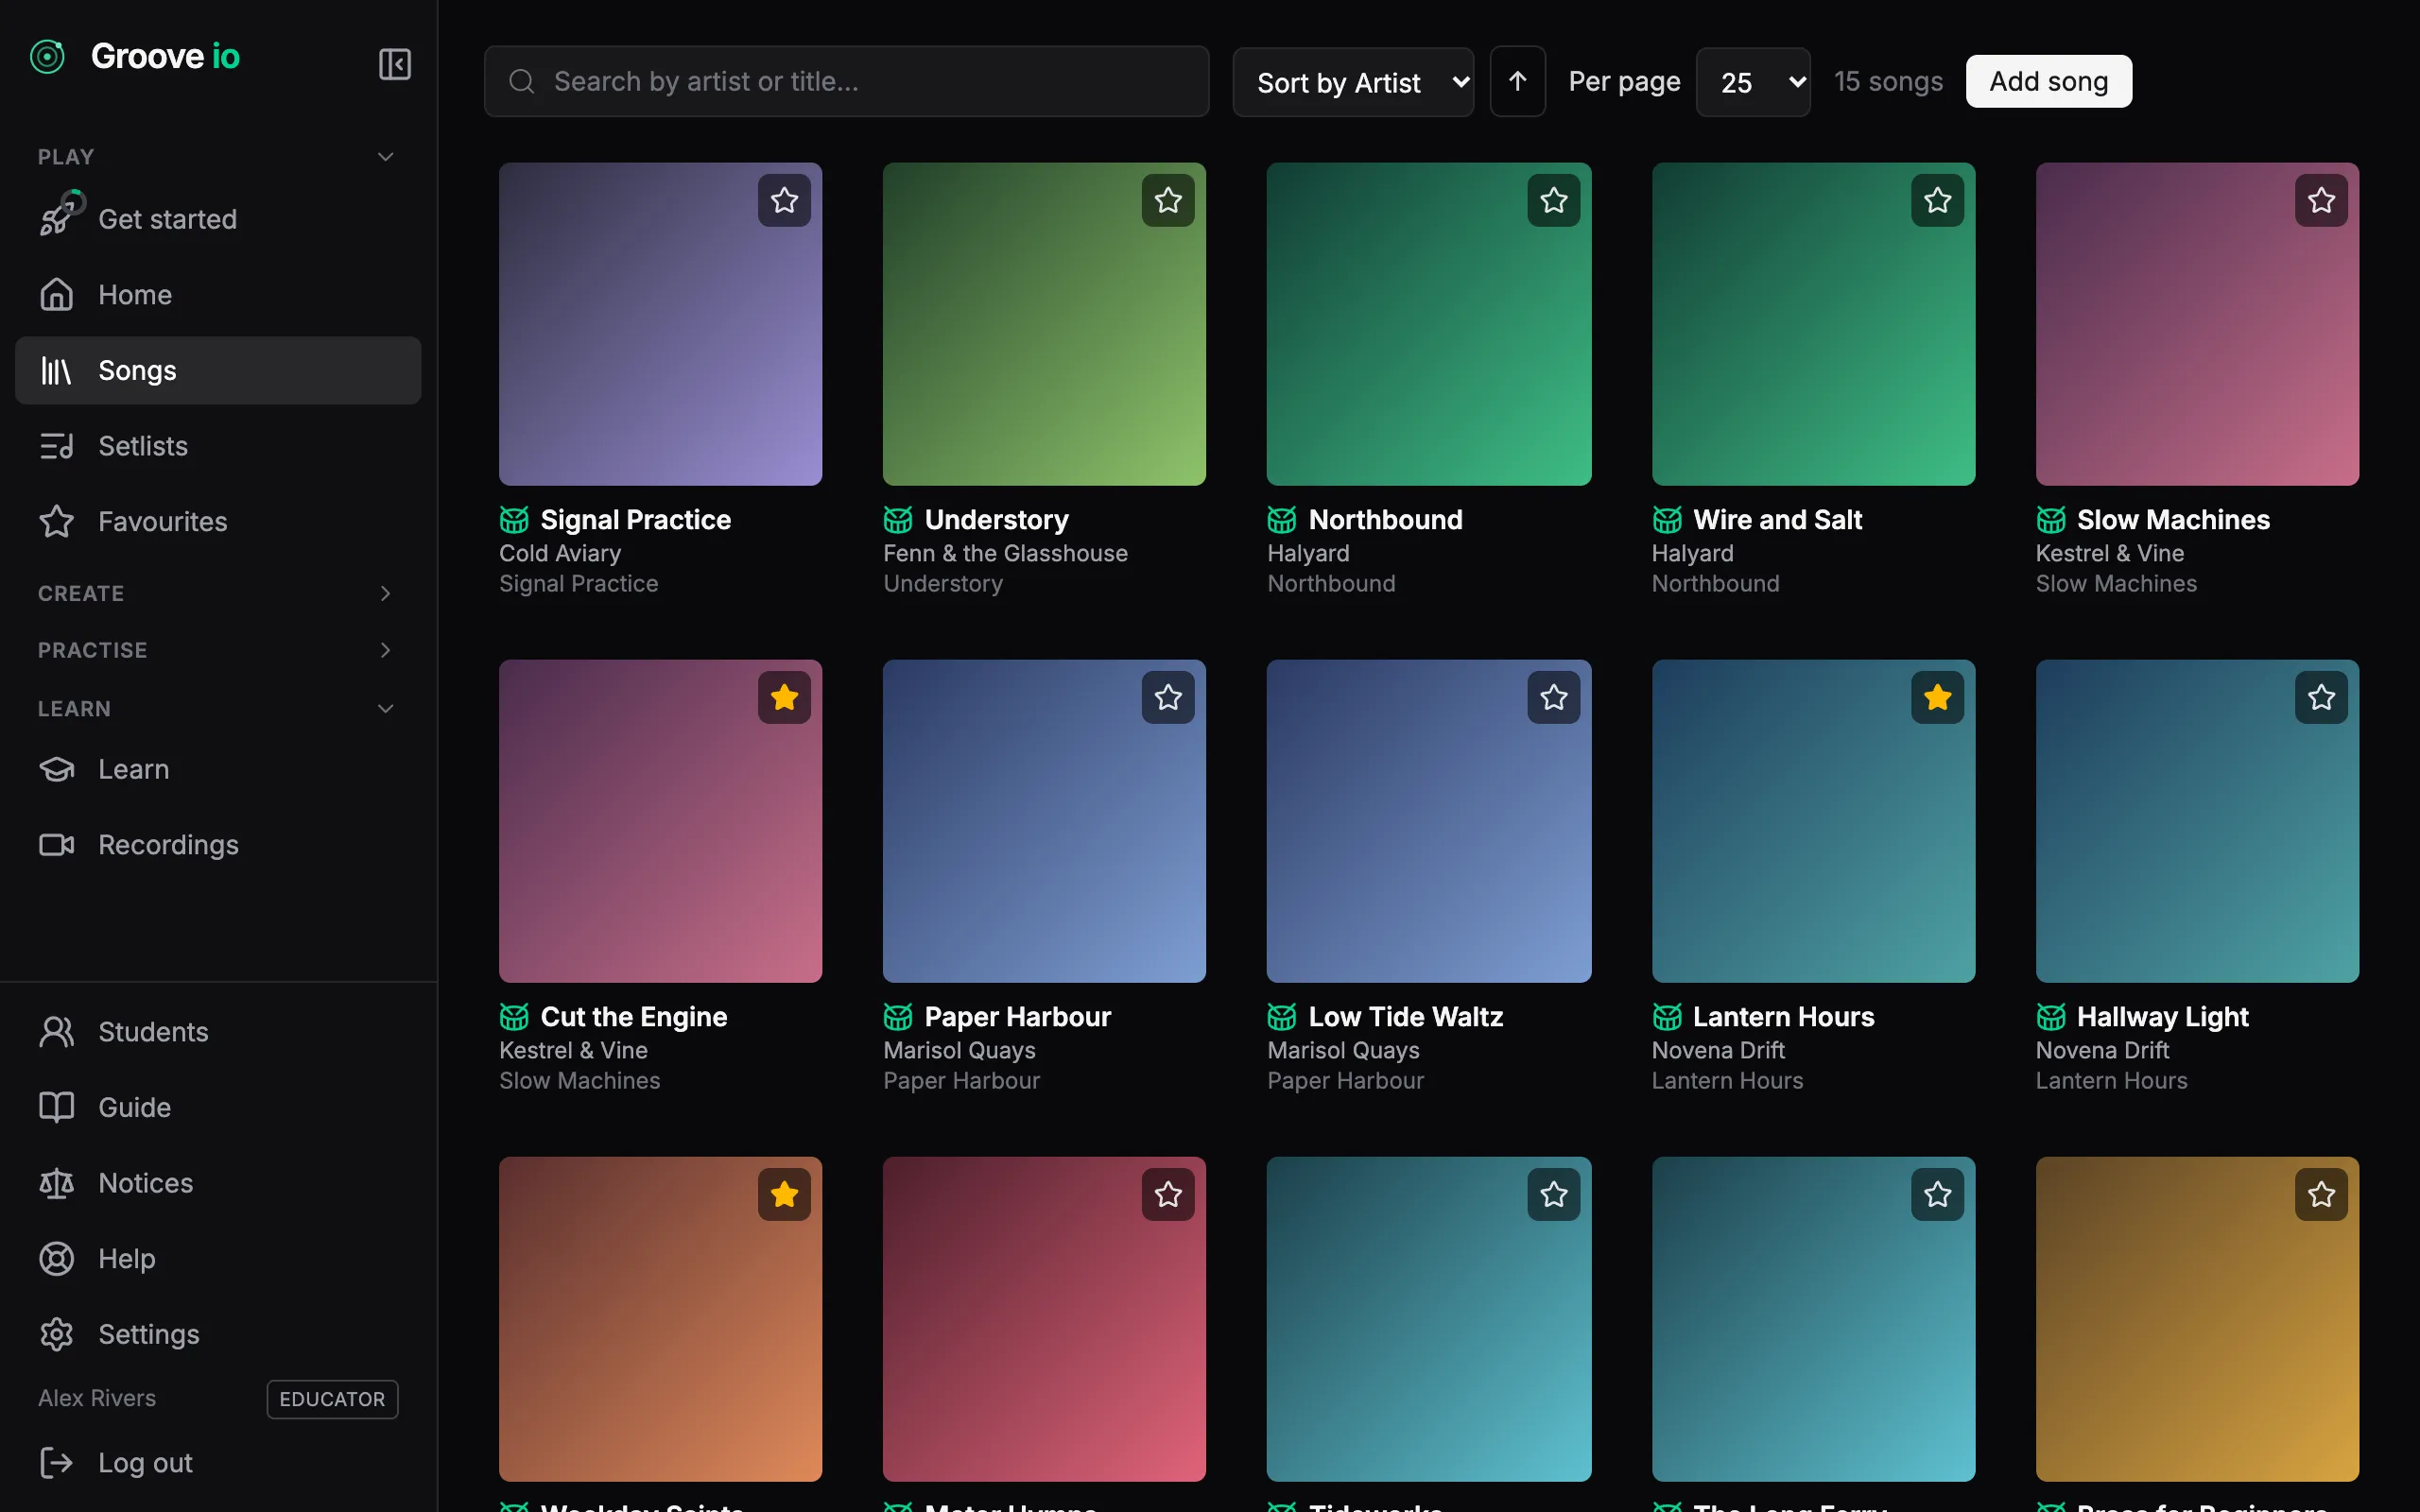Click the Notices scales icon

pos(57,1183)
